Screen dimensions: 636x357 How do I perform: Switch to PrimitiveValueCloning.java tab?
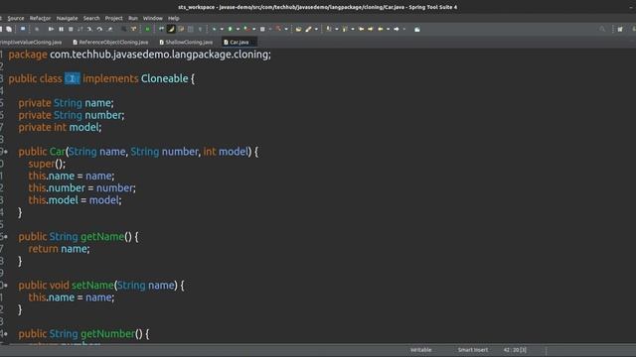pos(31,42)
